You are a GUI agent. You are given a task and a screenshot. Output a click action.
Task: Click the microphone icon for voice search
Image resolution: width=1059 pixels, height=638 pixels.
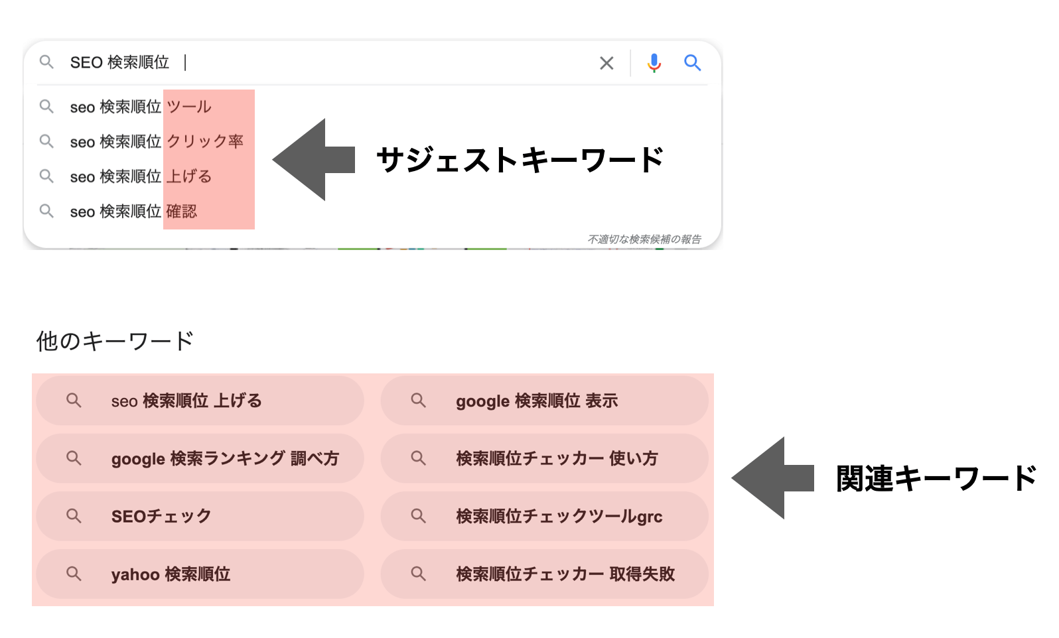[654, 63]
